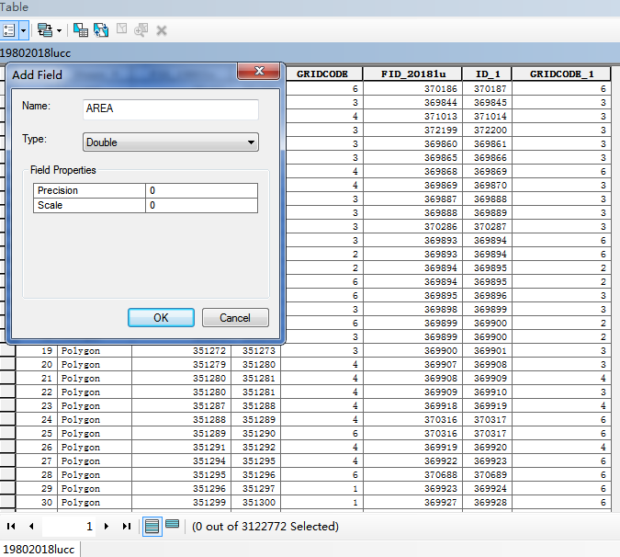Select the row selector for row 25

(x=7, y=433)
